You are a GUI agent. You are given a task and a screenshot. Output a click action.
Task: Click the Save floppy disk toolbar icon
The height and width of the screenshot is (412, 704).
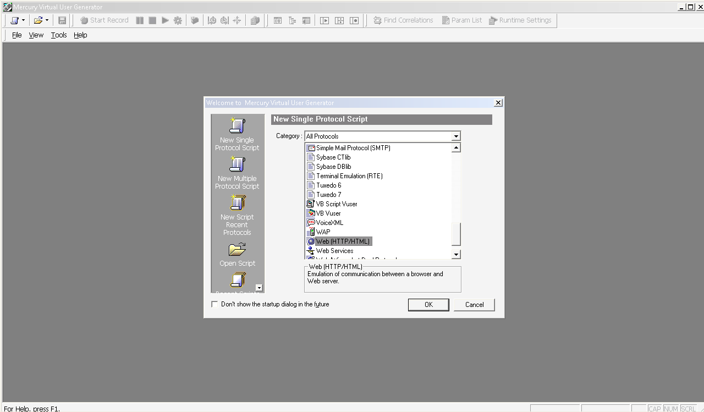(62, 20)
